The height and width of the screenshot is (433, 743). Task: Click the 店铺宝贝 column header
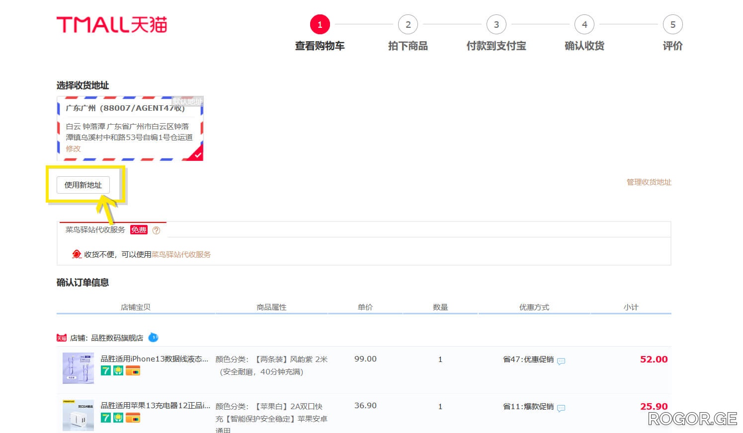(x=136, y=307)
